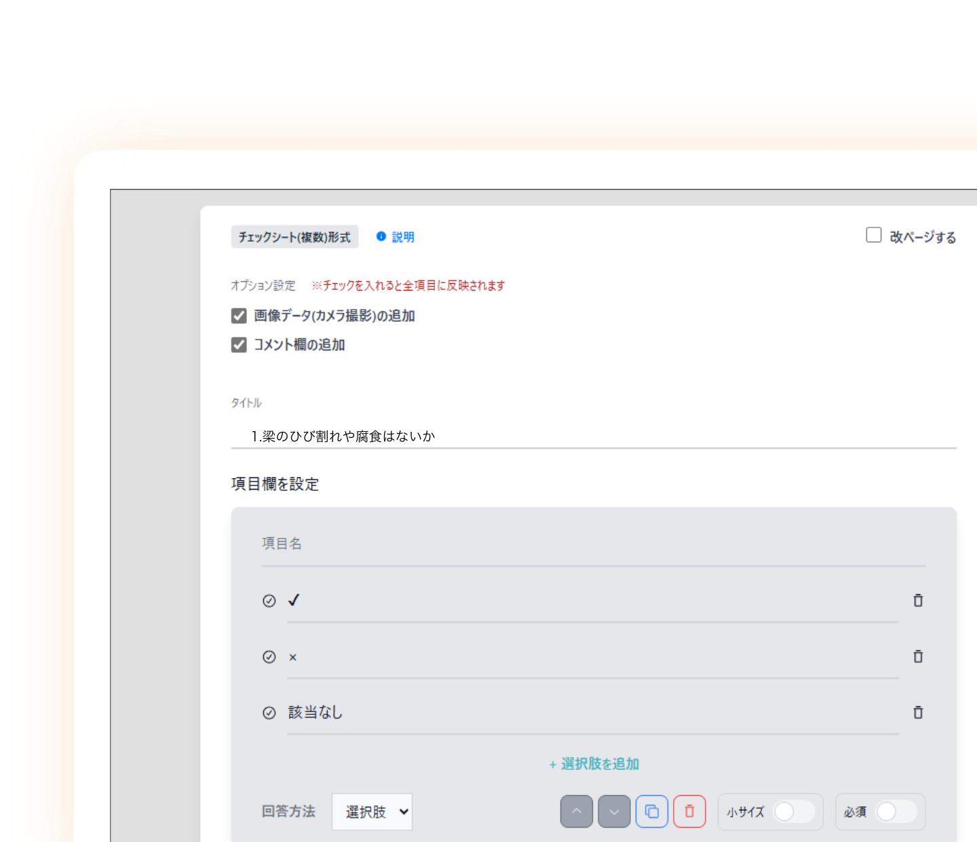
Task: Delete the 該当なし option with trash icon
Action: pyautogui.click(x=918, y=712)
